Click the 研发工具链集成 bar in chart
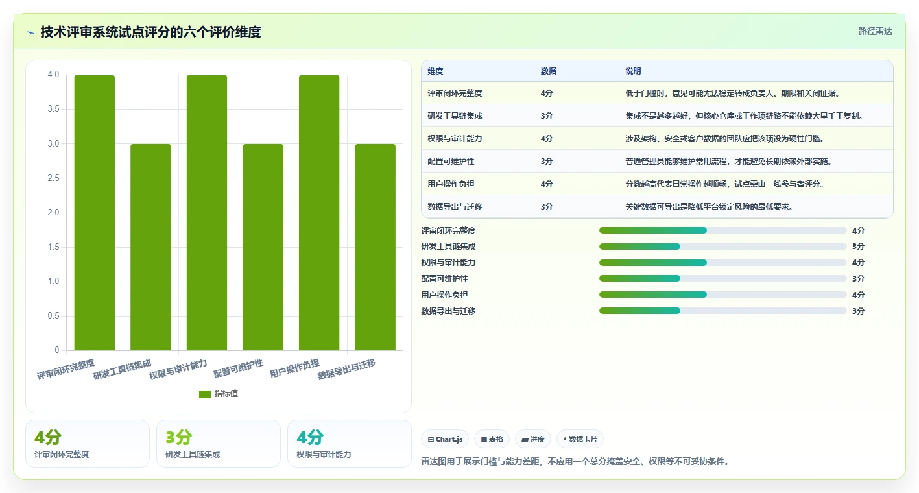Viewport: 919px width, 493px height. coord(150,247)
